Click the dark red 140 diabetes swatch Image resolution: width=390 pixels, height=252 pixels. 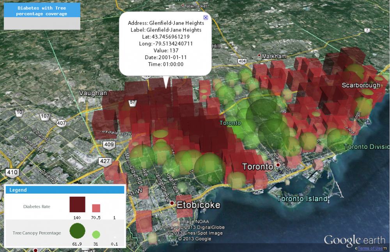77,204
